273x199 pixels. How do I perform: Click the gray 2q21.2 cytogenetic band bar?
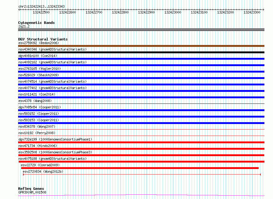141,30
